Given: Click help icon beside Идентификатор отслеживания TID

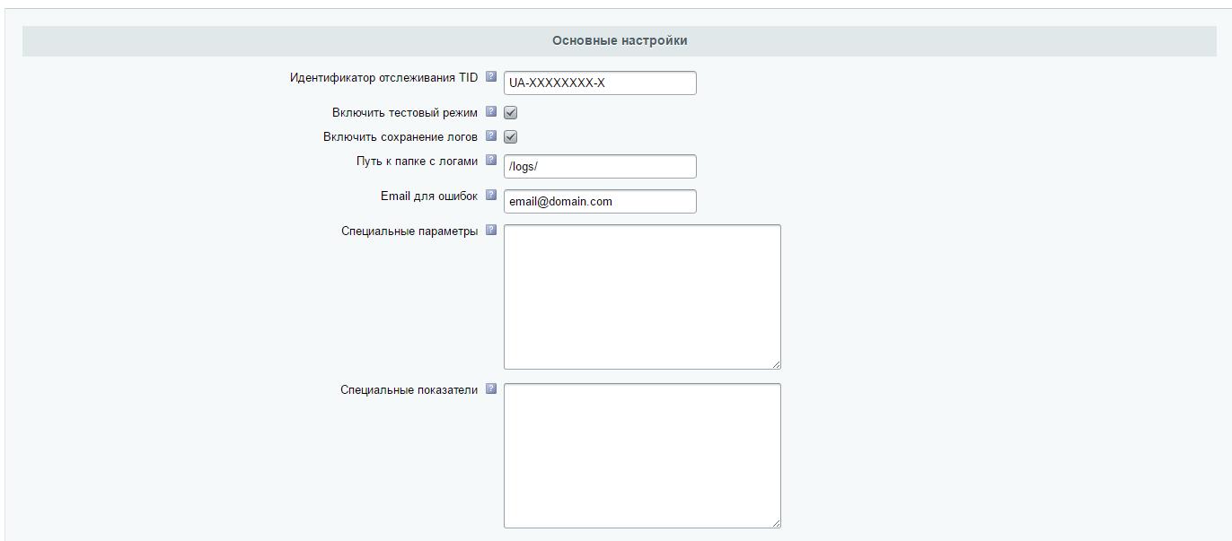Looking at the screenshot, I should (491, 77).
